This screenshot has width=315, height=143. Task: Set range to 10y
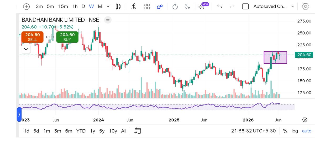(113, 131)
